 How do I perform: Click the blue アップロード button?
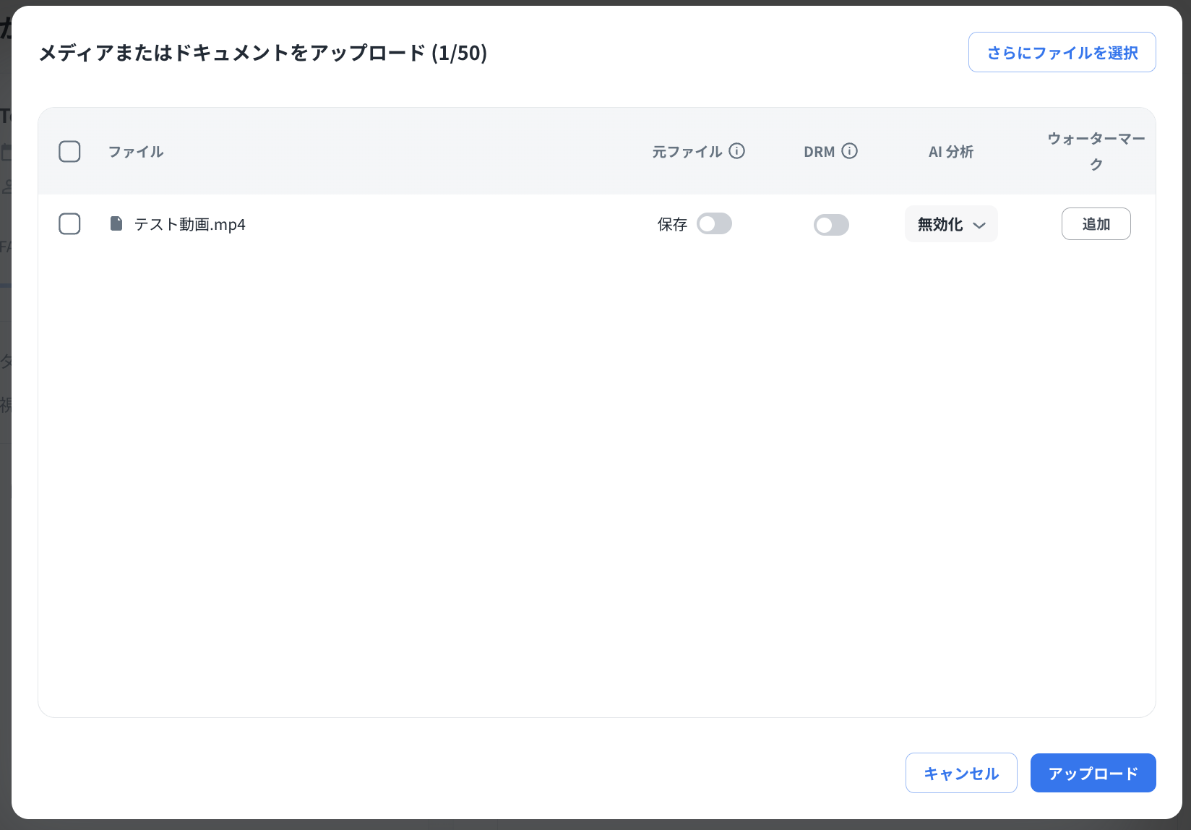coord(1093,774)
